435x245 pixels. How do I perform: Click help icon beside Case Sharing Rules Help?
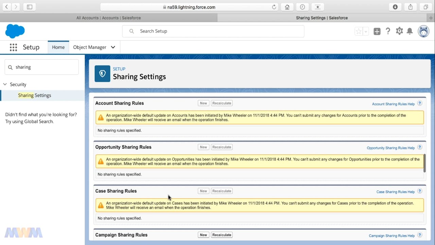tap(420, 191)
